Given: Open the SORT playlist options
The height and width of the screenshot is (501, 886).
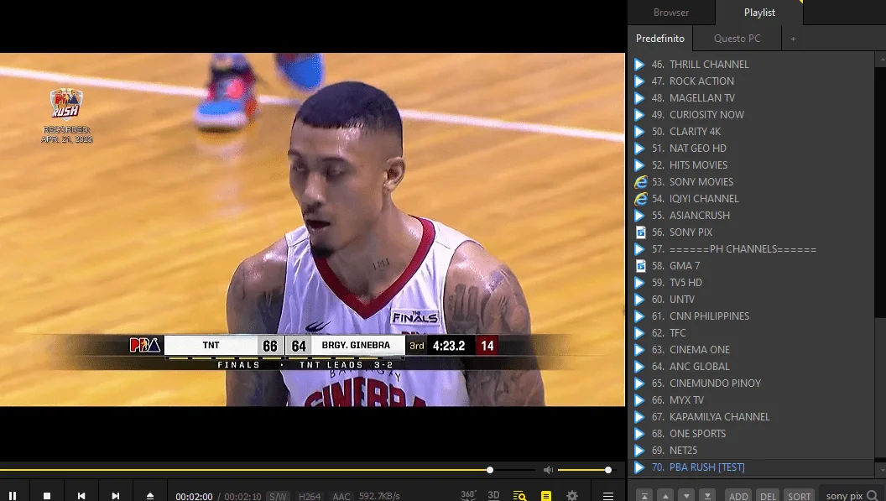Looking at the screenshot, I should click(799, 496).
